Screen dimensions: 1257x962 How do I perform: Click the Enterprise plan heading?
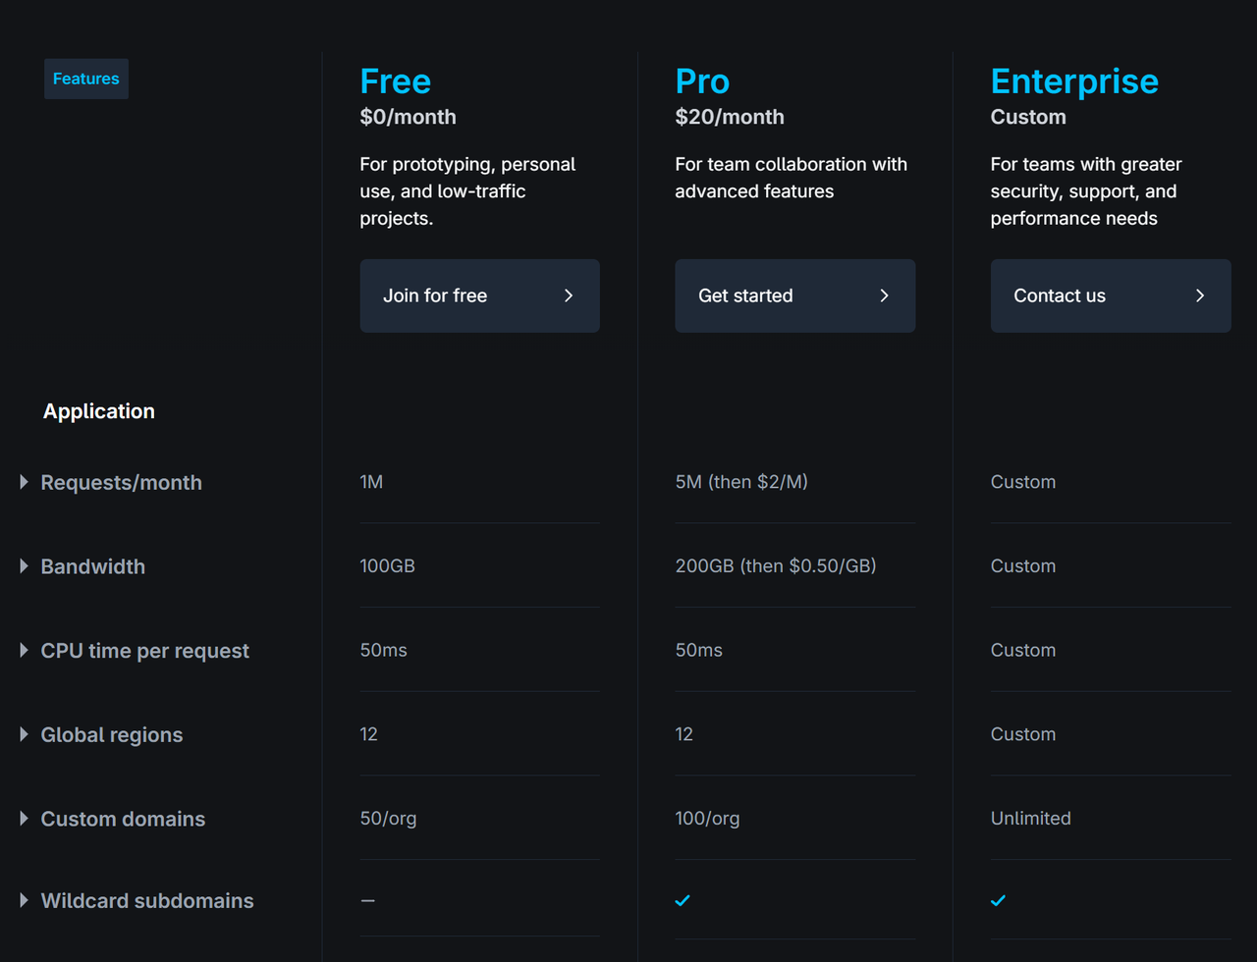[1074, 81]
